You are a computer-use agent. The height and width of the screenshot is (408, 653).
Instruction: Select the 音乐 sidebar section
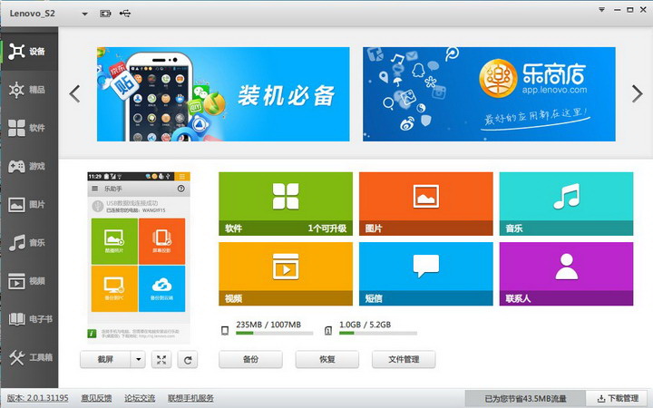pyautogui.click(x=29, y=243)
